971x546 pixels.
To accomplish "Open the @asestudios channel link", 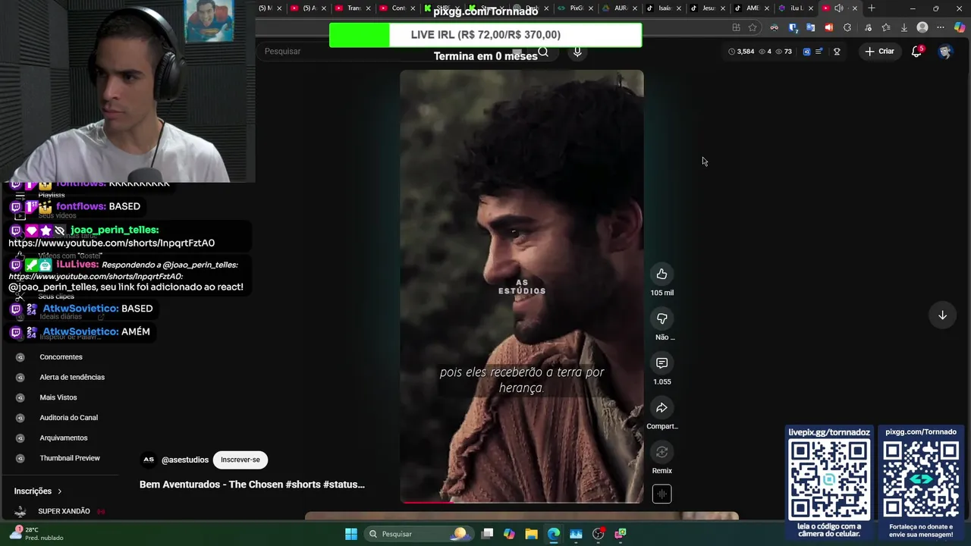I will click(185, 460).
